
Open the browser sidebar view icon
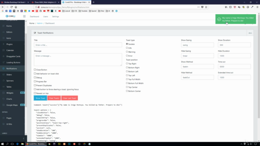pyautogui.click(x=230, y=7)
